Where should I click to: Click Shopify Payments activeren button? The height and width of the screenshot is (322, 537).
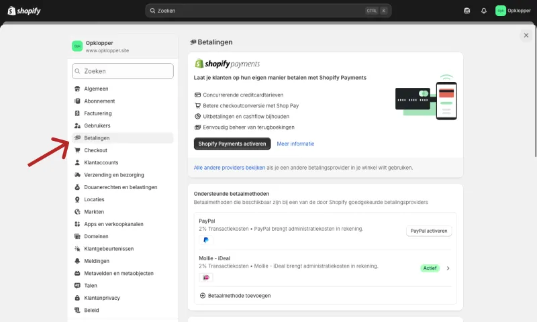[x=232, y=144]
